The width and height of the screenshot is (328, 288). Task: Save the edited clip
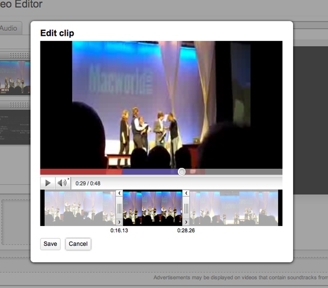[x=50, y=244]
